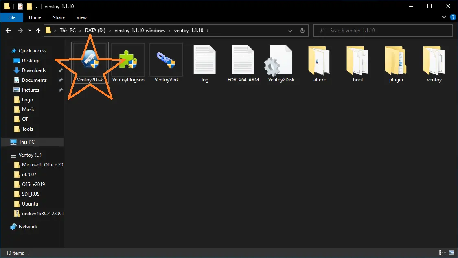Image resolution: width=458 pixels, height=258 pixels.
Task: Navigate to DATA (D:) in breadcrumb
Action: click(95, 31)
